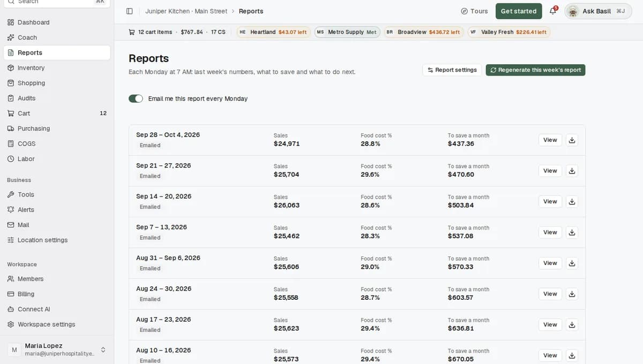Toggle weekly Monday email report switch
Screen dimensions: 643x364
point(136,98)
